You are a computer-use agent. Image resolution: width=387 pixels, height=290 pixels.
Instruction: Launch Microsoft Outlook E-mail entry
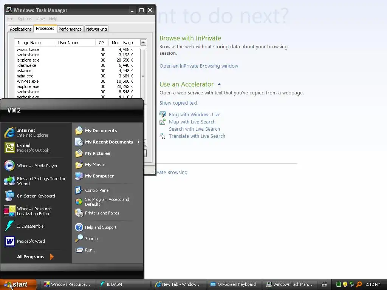click(36, 148)
